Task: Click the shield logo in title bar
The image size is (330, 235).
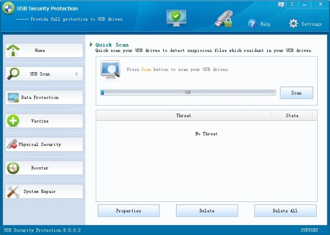Action: [8, 8]
